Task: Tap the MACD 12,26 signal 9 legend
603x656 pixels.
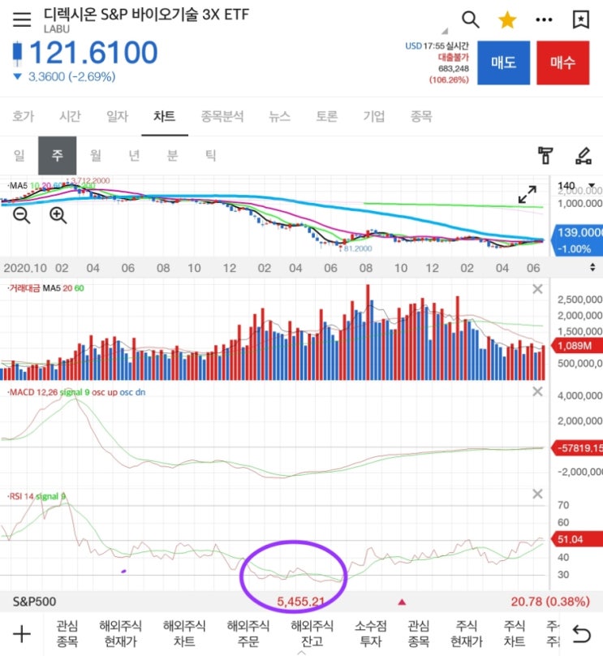Action: (76, 392)
